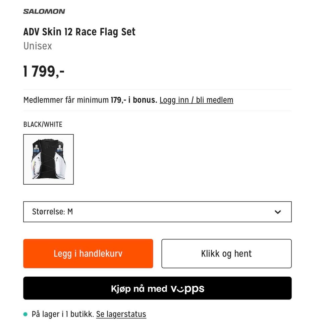
Task: Click the Unisex subtitle text
Action: point(38,46)
